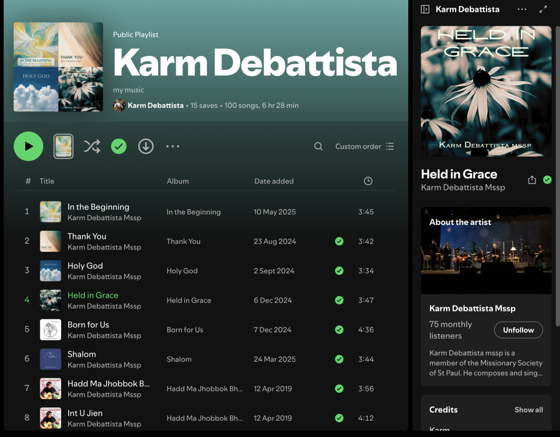This screenshot has width=560, height=437.
Task: Click the Now Playing panel scrollbar
Action: point(558,176)
